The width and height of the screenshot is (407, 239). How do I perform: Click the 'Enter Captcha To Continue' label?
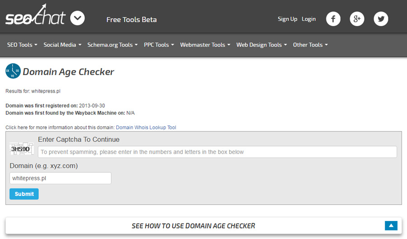click(x=79, y=140)
